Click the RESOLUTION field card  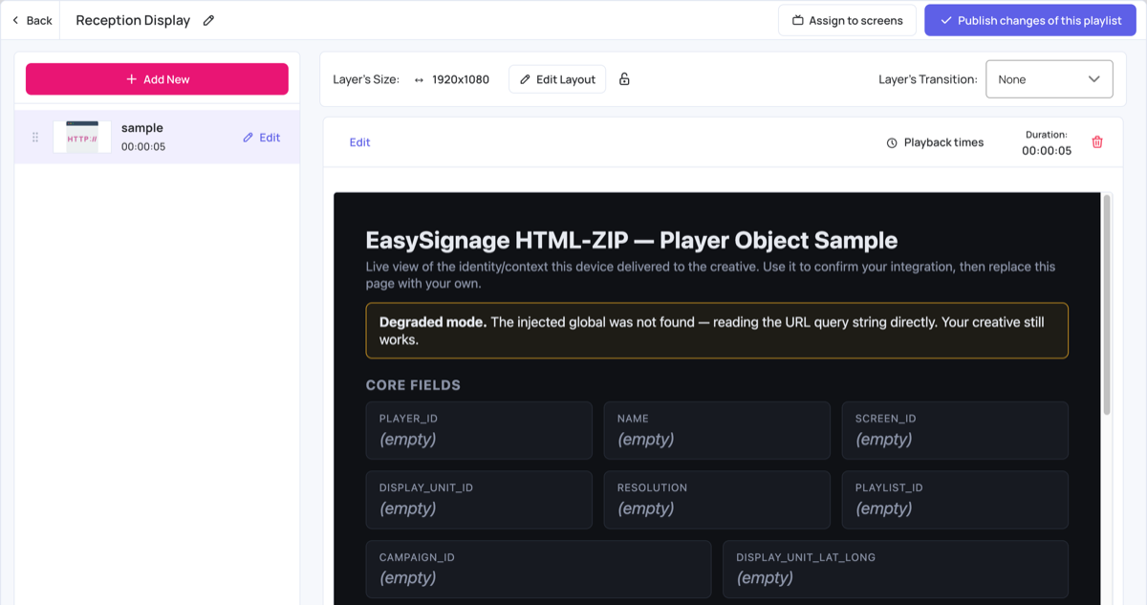pyautogui.click(x=717, y=499)
